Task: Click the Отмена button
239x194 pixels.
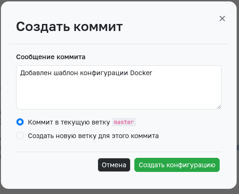Action: click(114, 165)
